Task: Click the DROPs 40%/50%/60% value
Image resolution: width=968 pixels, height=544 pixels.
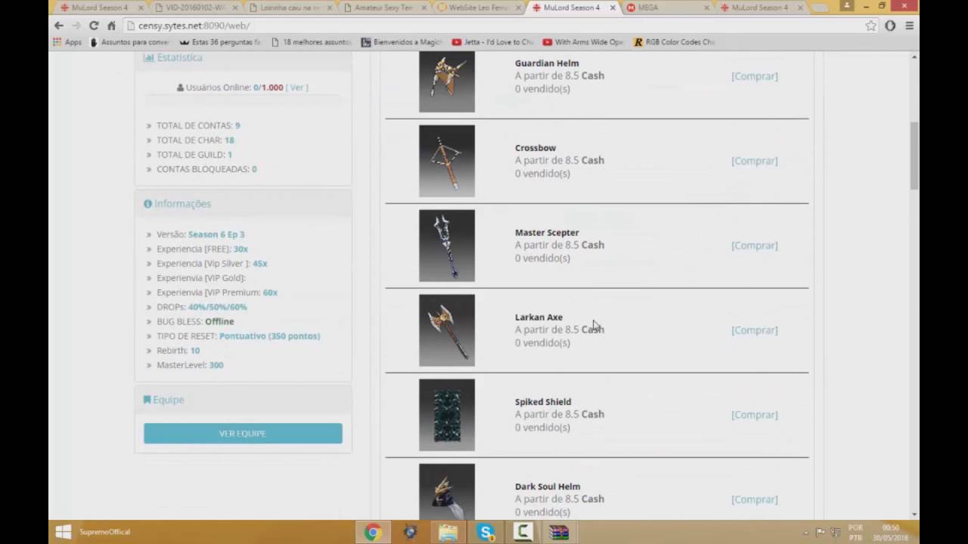Action: click(x=217, y=307)
